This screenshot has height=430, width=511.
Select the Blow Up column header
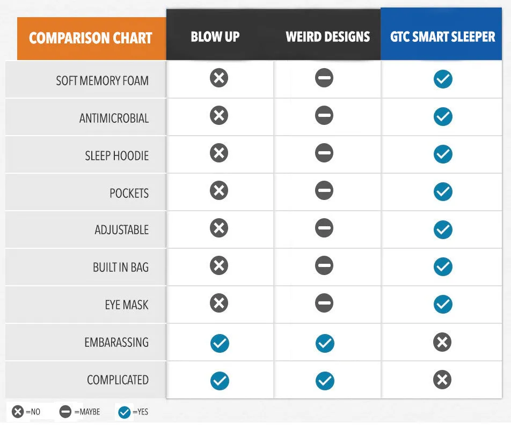coord(215,37)
